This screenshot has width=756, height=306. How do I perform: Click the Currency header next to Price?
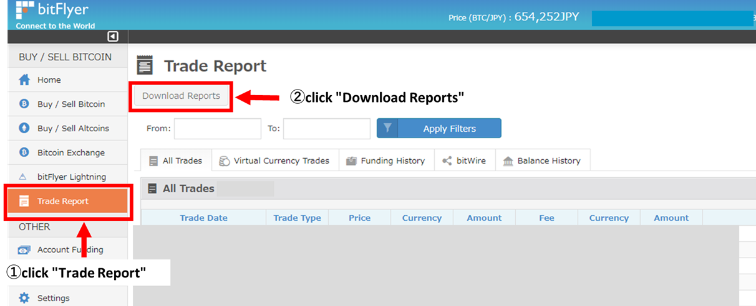(422, 218)
